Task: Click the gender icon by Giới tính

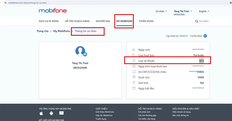Action: click(134, 83)
